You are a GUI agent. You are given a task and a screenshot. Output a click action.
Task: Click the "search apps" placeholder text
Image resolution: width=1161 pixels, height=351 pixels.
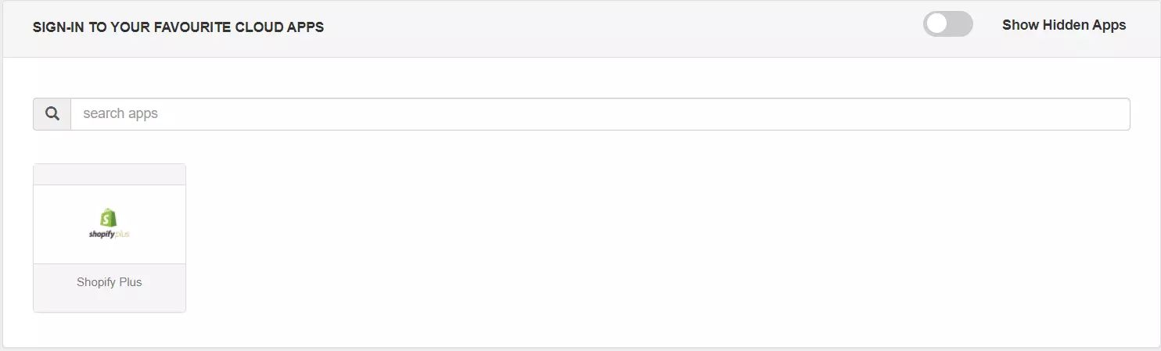(x=120, y=114)
